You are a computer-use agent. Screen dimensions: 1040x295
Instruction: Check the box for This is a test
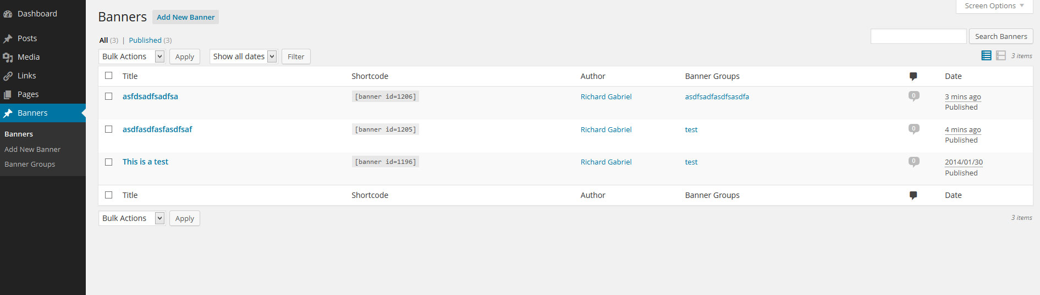point(109,162)
